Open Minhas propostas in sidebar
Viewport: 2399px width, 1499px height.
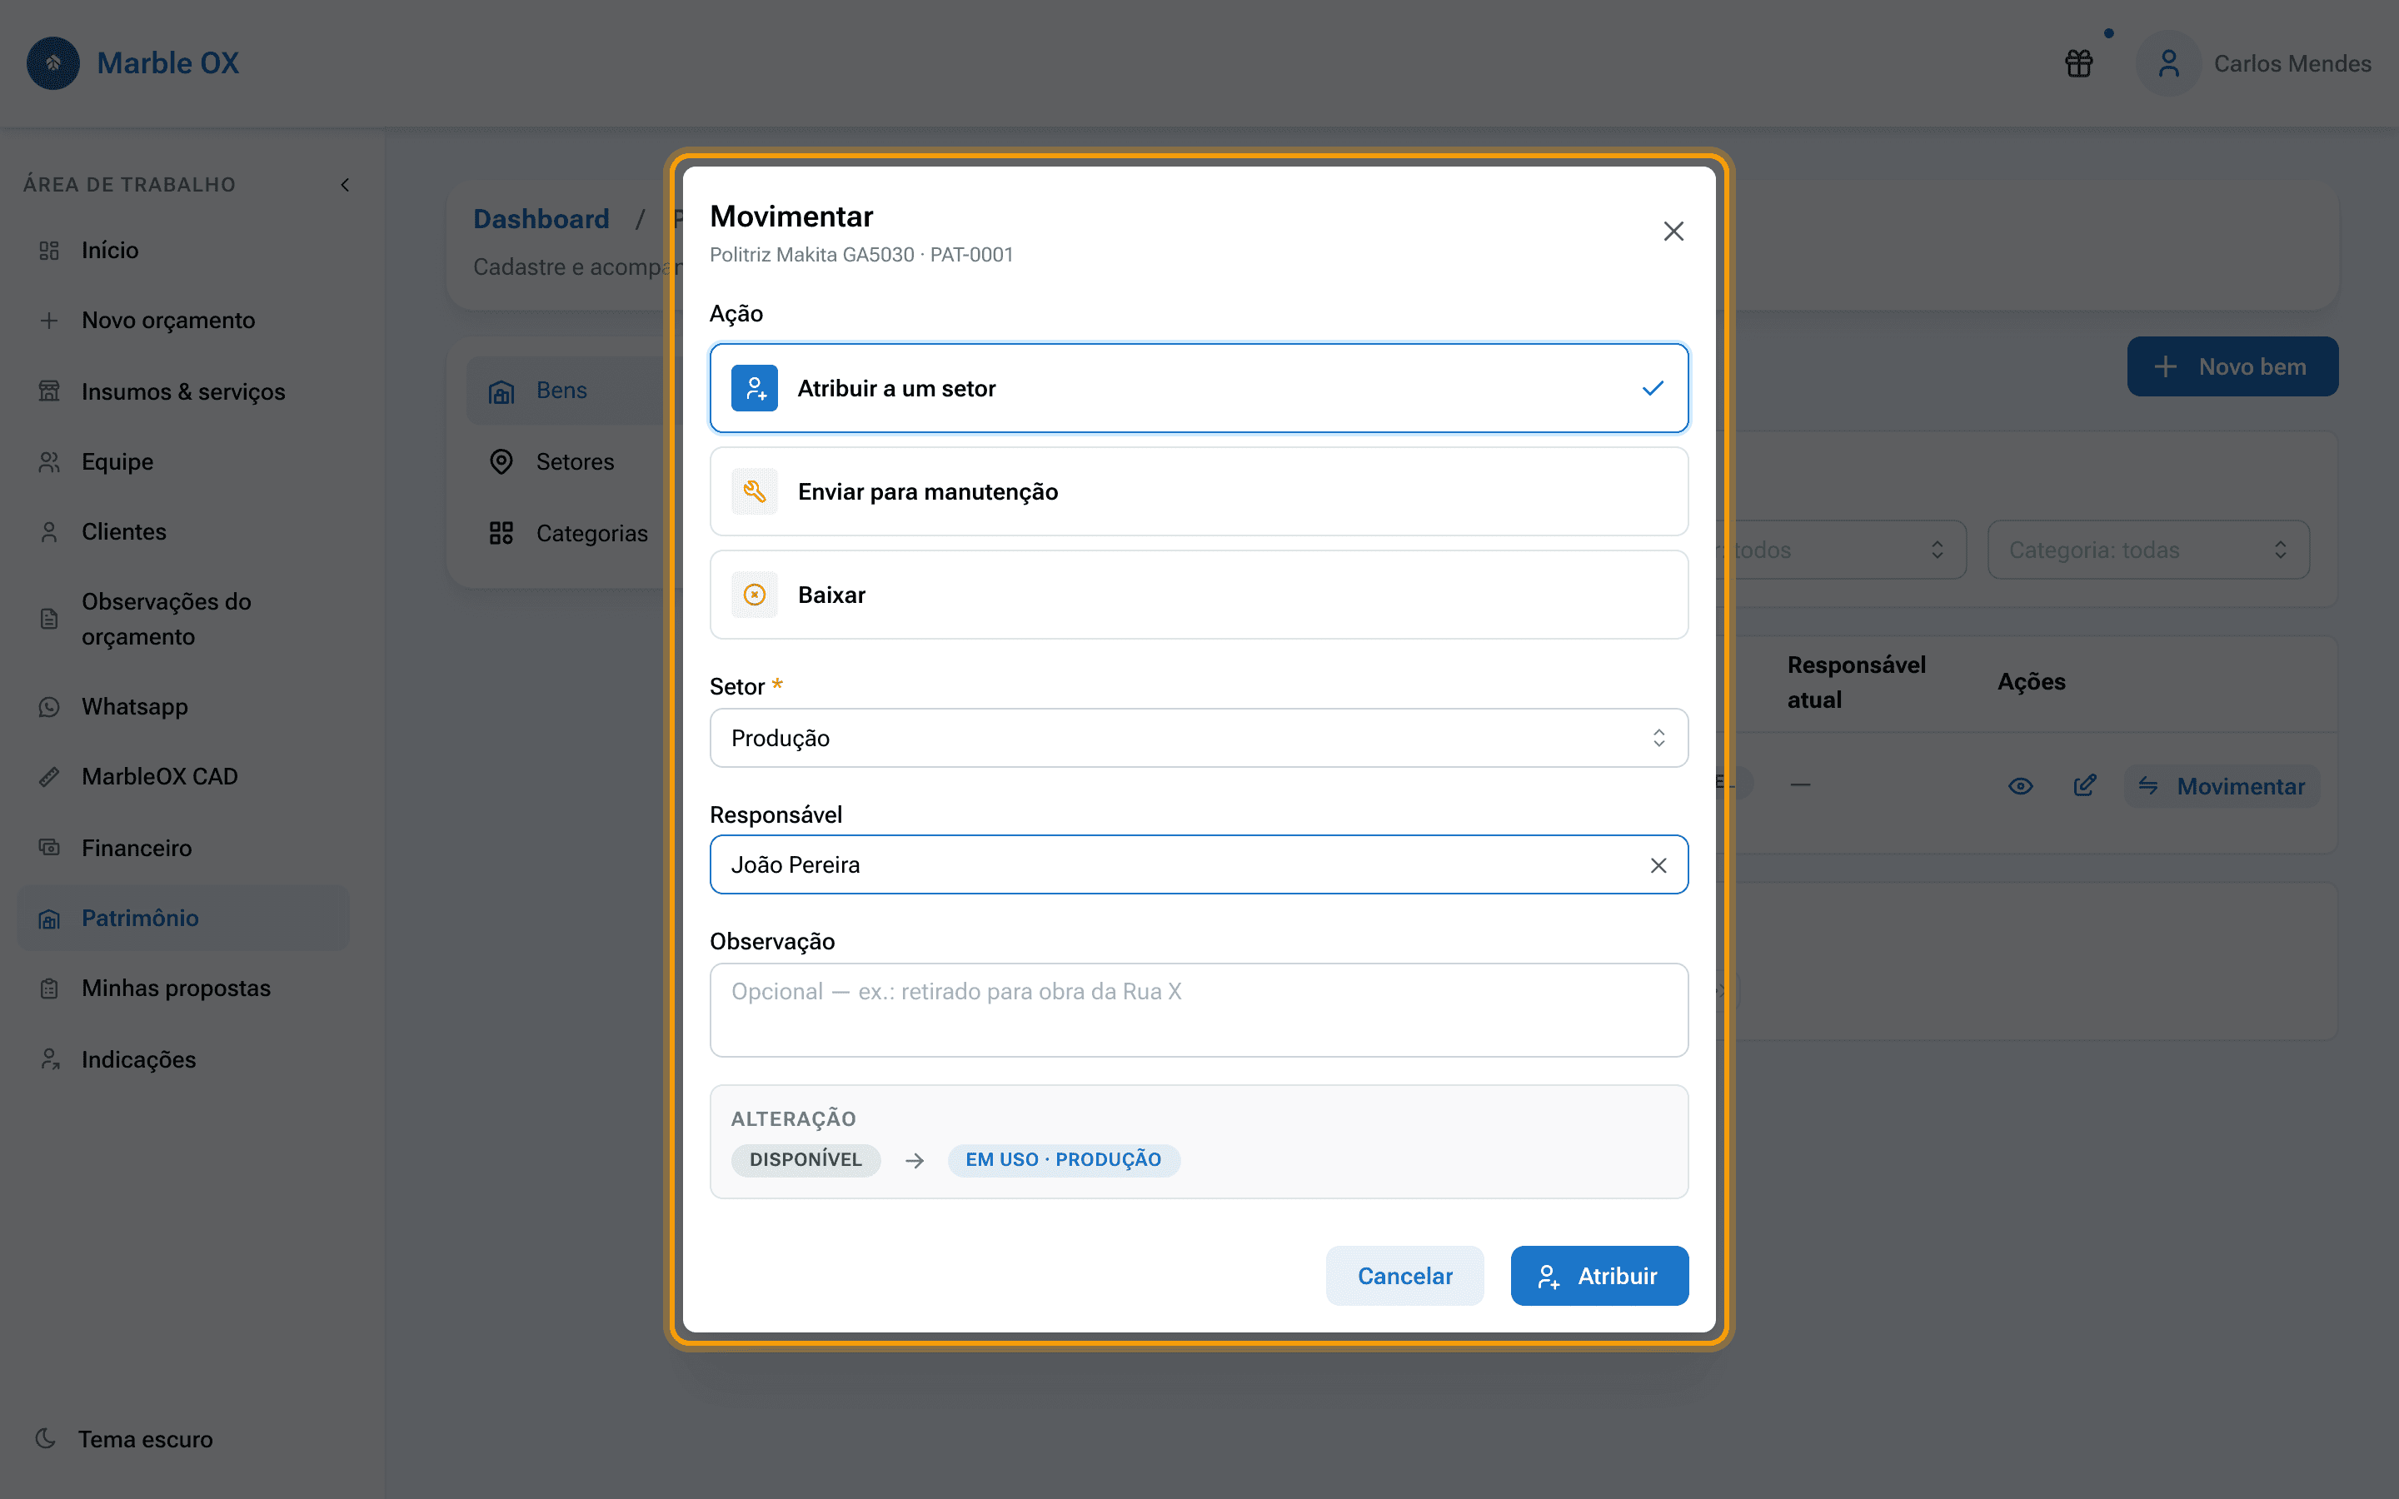click(183, 989)
